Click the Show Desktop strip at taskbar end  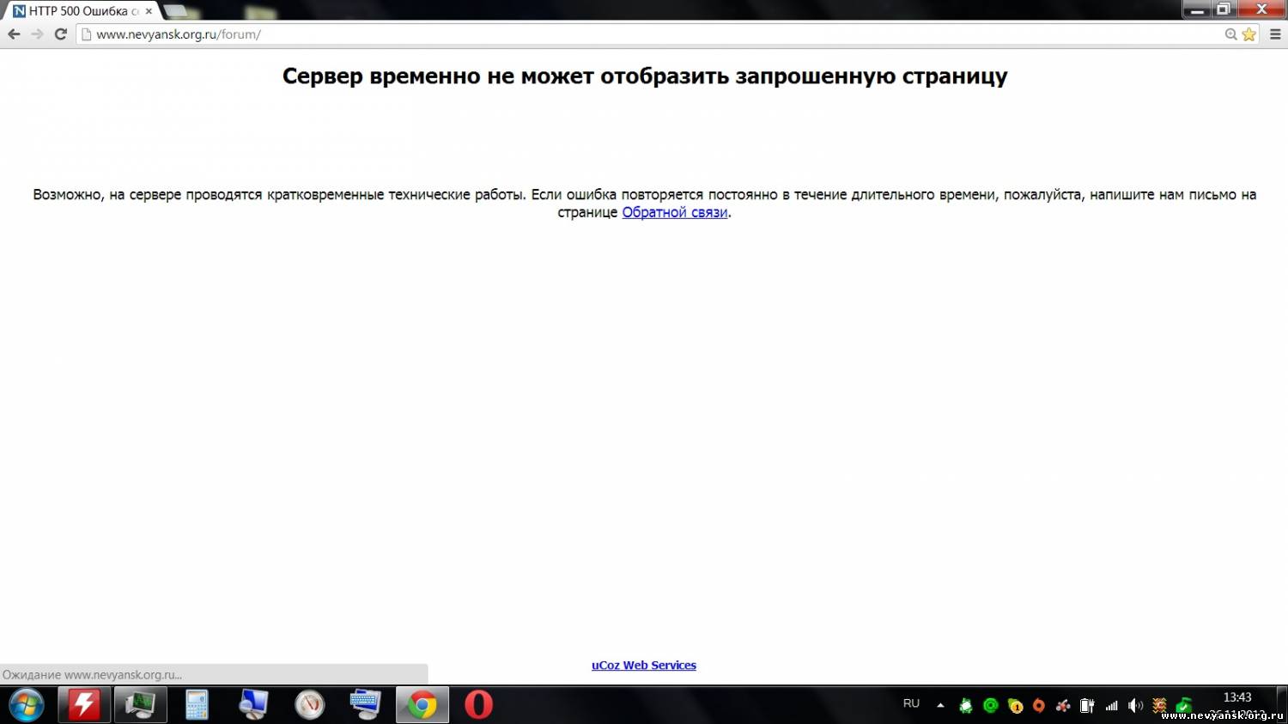tap(1282, 705)
